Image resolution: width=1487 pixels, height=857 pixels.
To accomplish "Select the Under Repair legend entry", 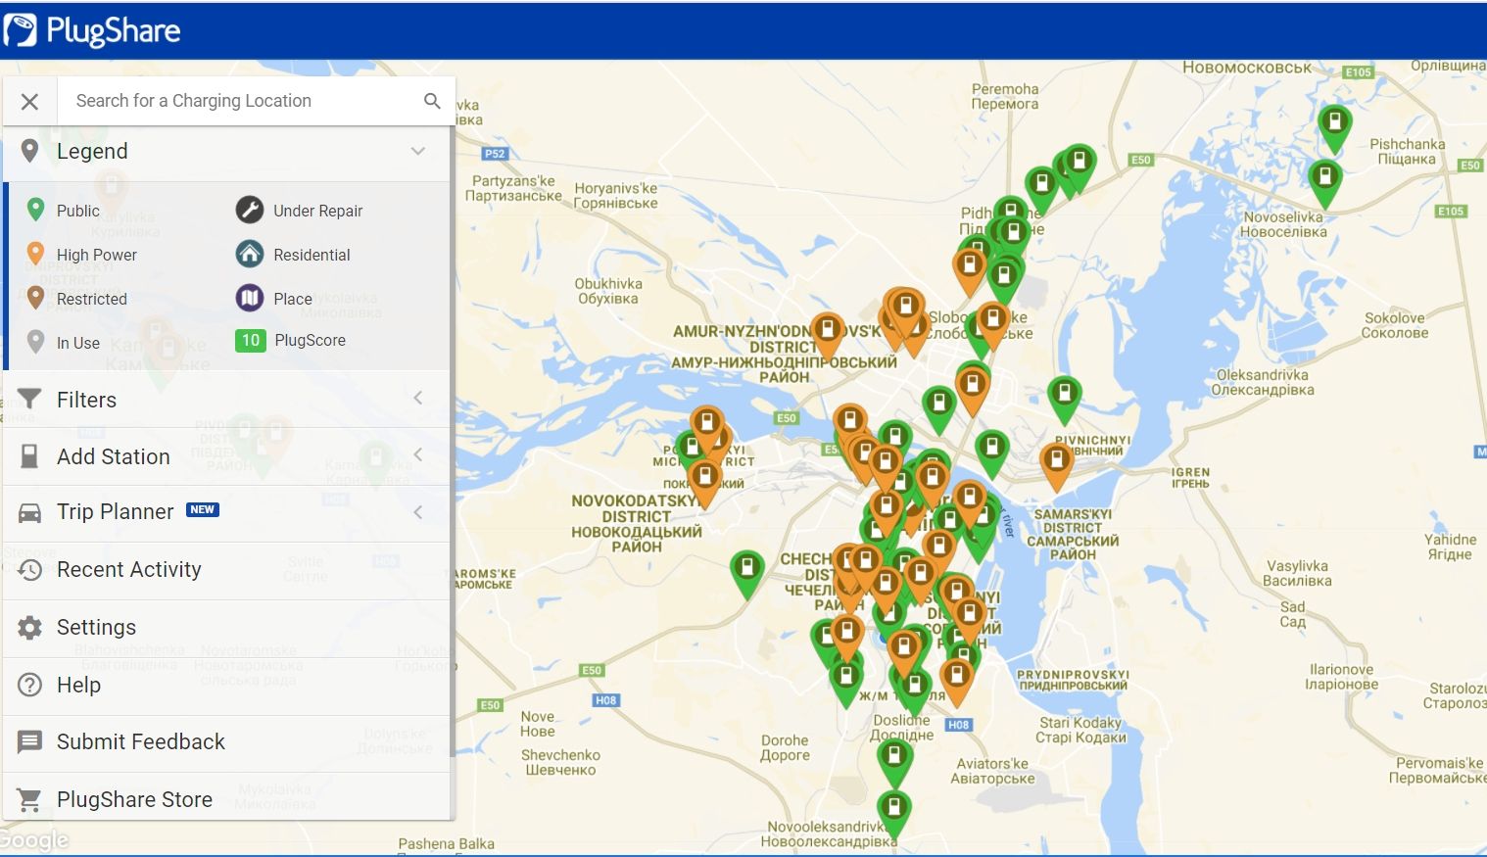I will 250,209.
